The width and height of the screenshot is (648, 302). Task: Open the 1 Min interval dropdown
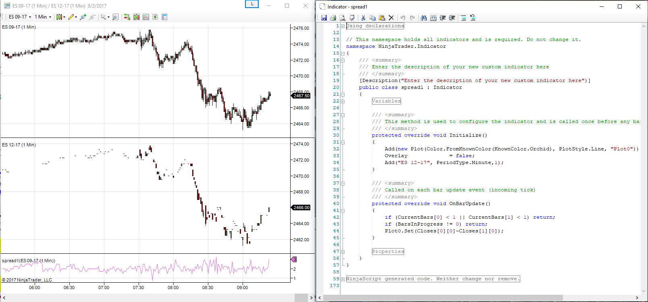(x=43, y=17)
